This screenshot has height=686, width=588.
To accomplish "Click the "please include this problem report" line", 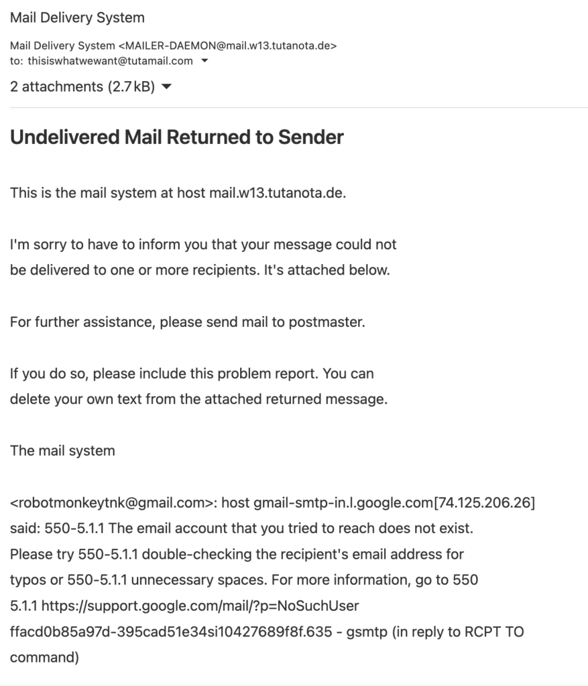I will point(192,374).
